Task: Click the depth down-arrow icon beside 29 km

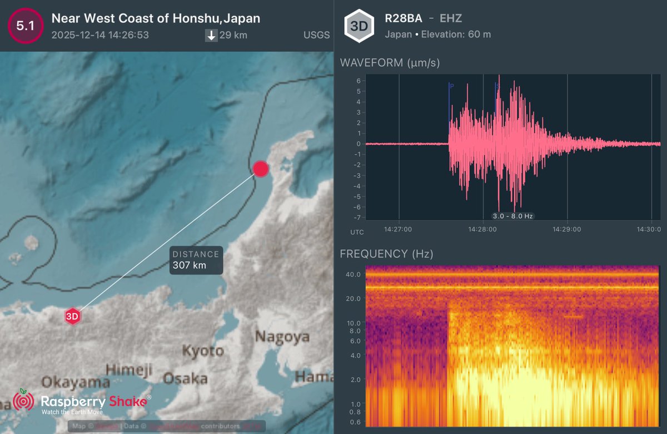Action: (211, 36)
